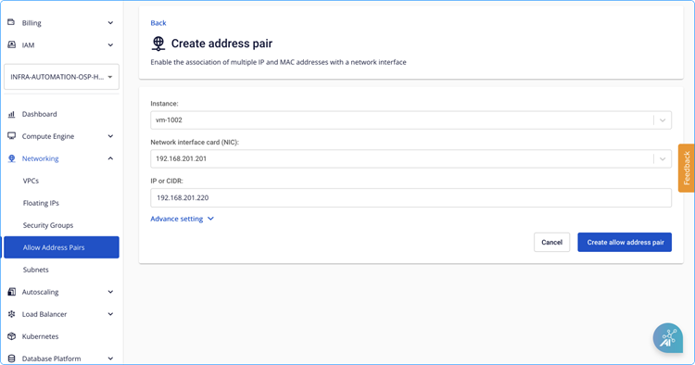Open Security Groups page
Viewport: 695px width, 365px height.
[48, 225]
